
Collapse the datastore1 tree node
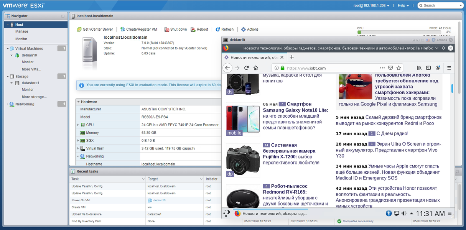[x=12, y=83]
